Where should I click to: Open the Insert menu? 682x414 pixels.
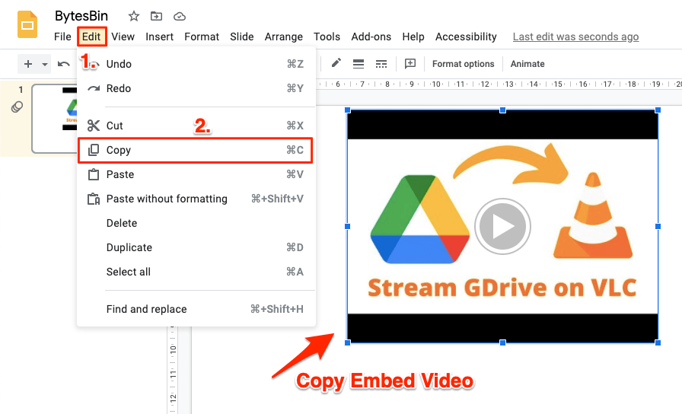pyautogui.click(x=159, y=37)
